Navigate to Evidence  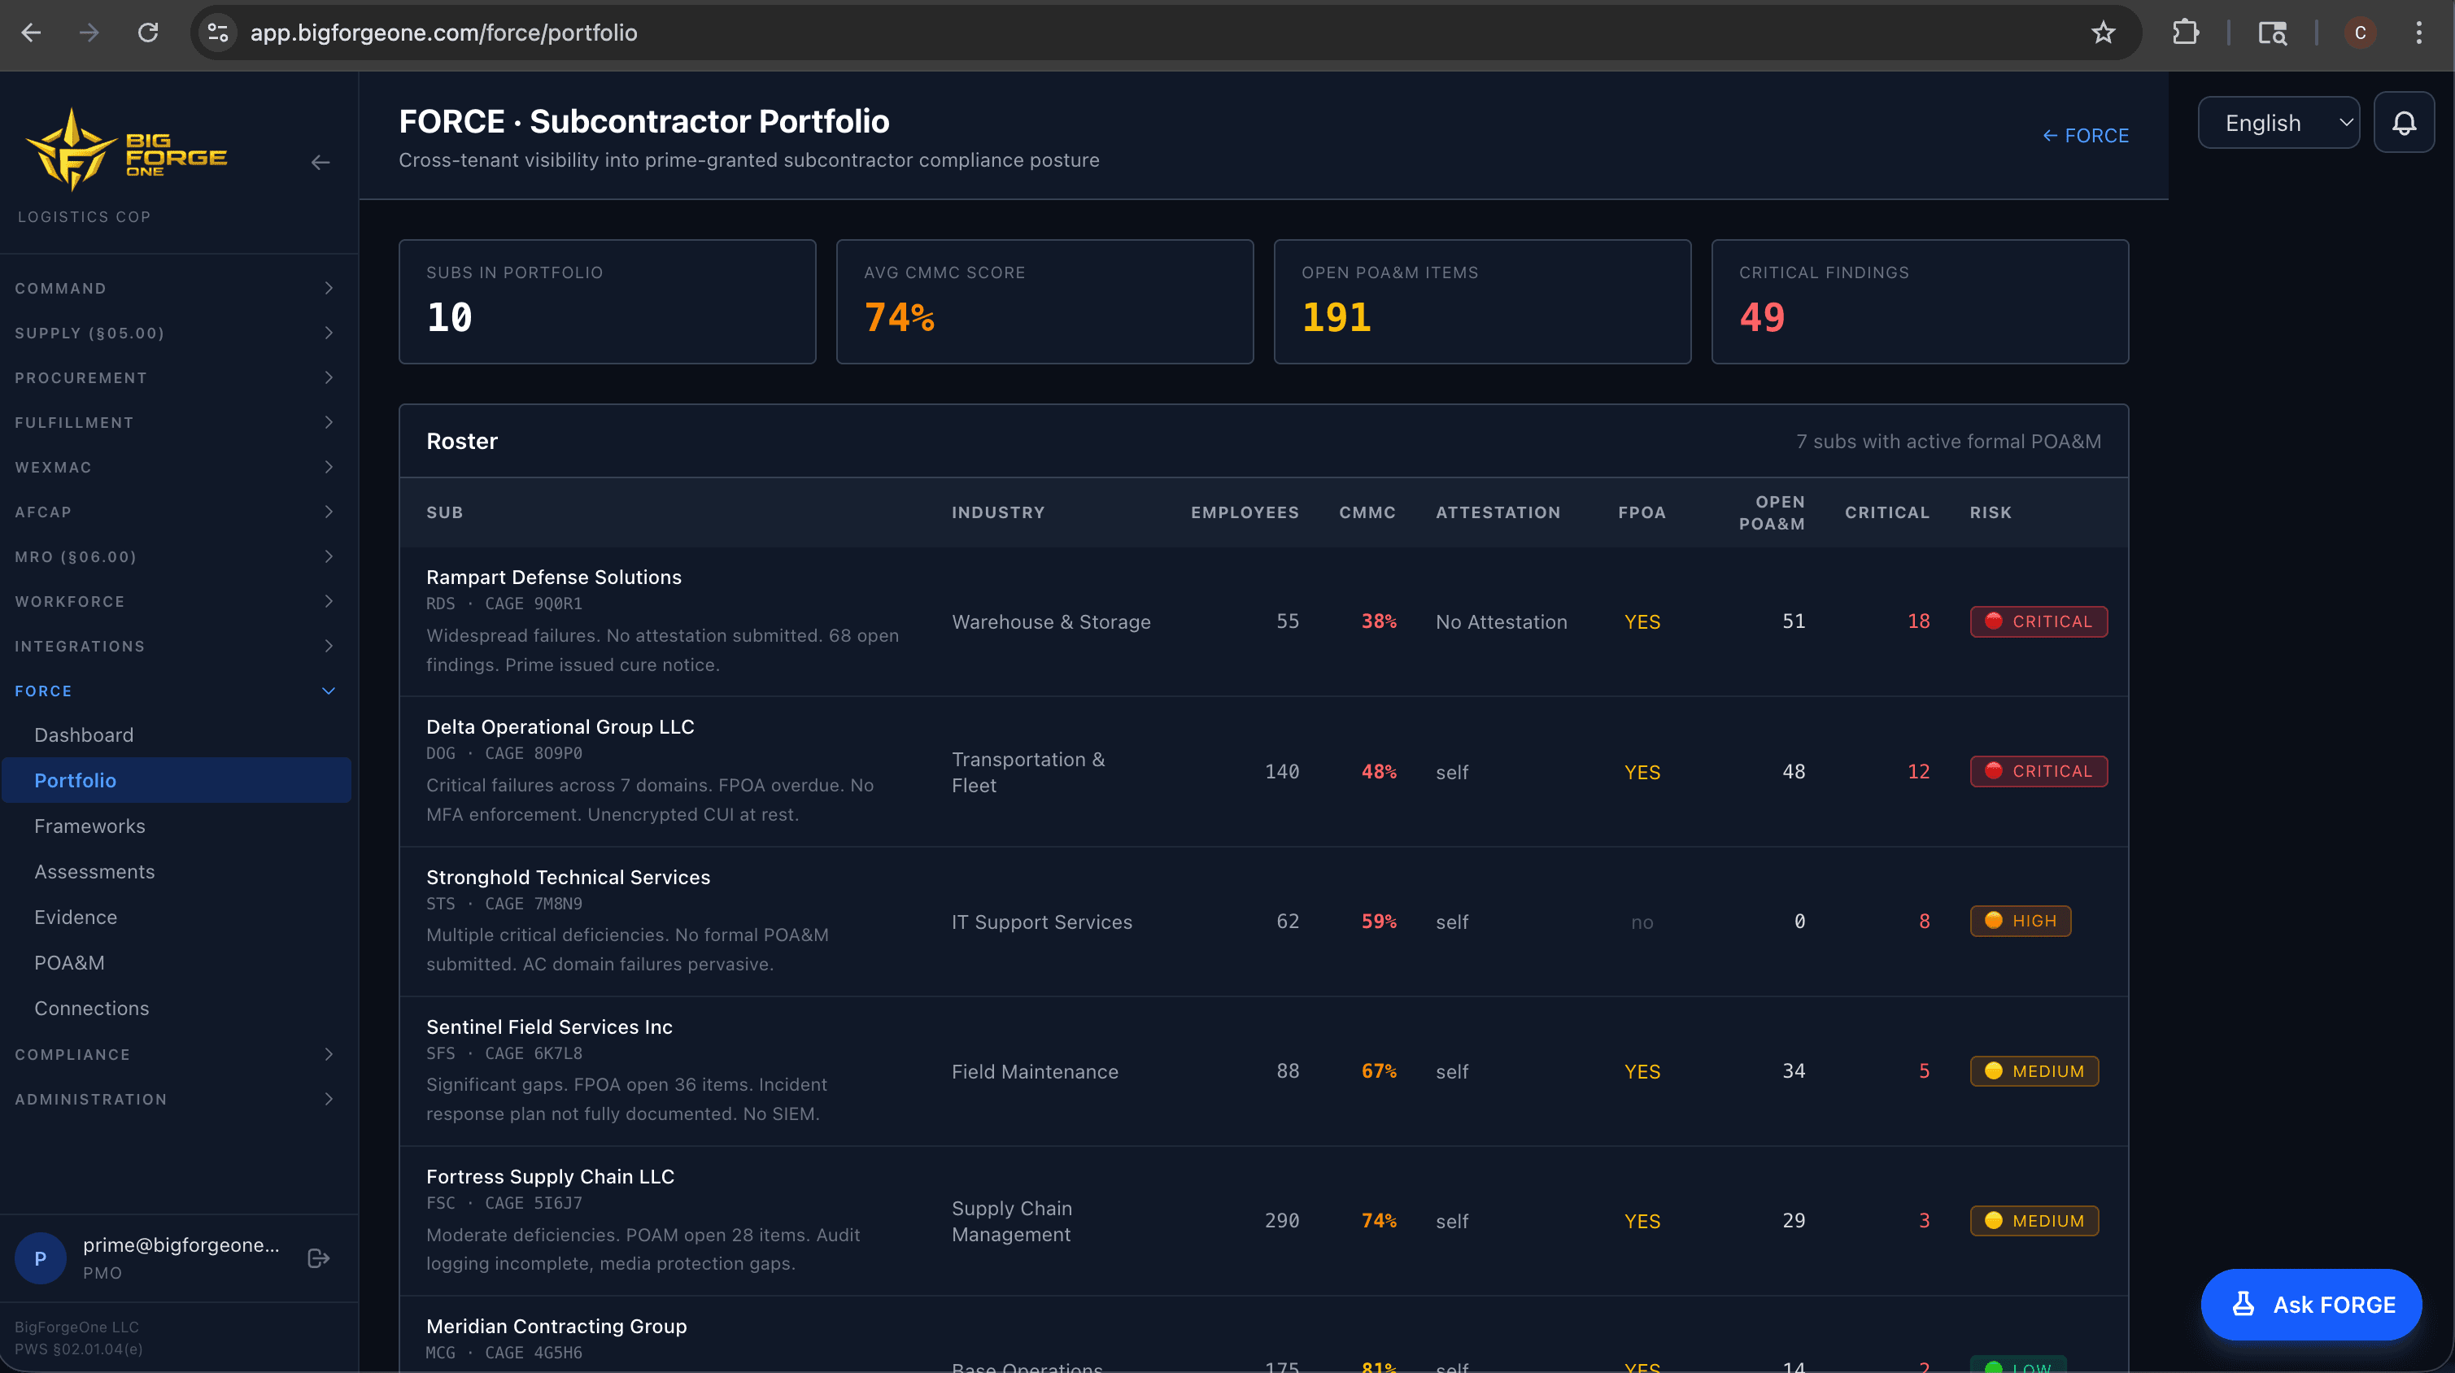pyautogui.click(x=177, y=917)
